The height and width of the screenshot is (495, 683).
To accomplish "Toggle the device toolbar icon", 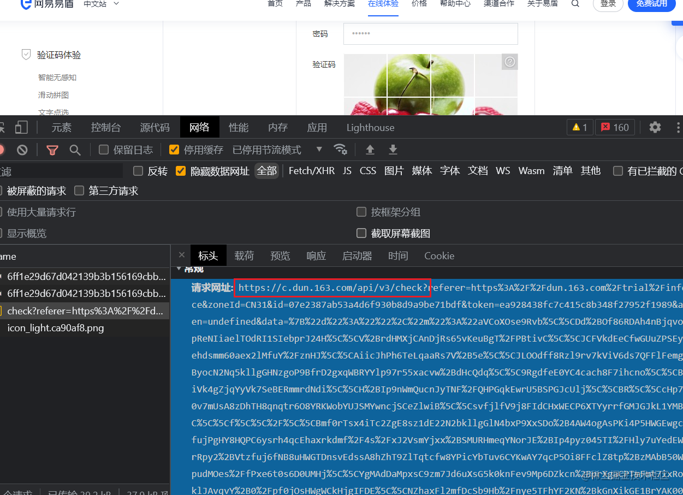I will [21, 127].
